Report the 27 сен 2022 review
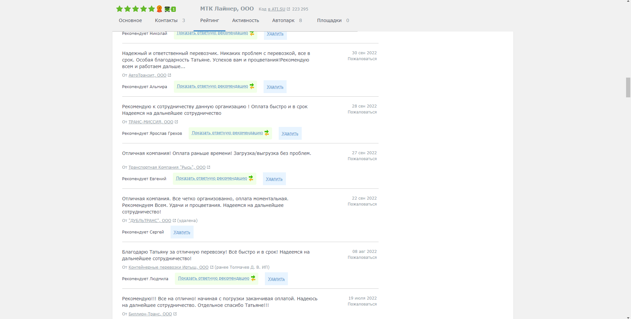 pyautogui.click(x=362, y=159)
